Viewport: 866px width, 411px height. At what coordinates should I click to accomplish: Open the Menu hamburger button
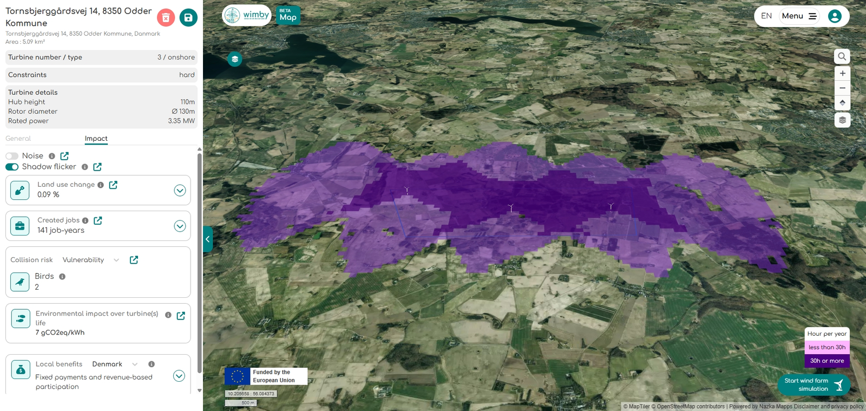pyautogui.click(x=799, y=16)
